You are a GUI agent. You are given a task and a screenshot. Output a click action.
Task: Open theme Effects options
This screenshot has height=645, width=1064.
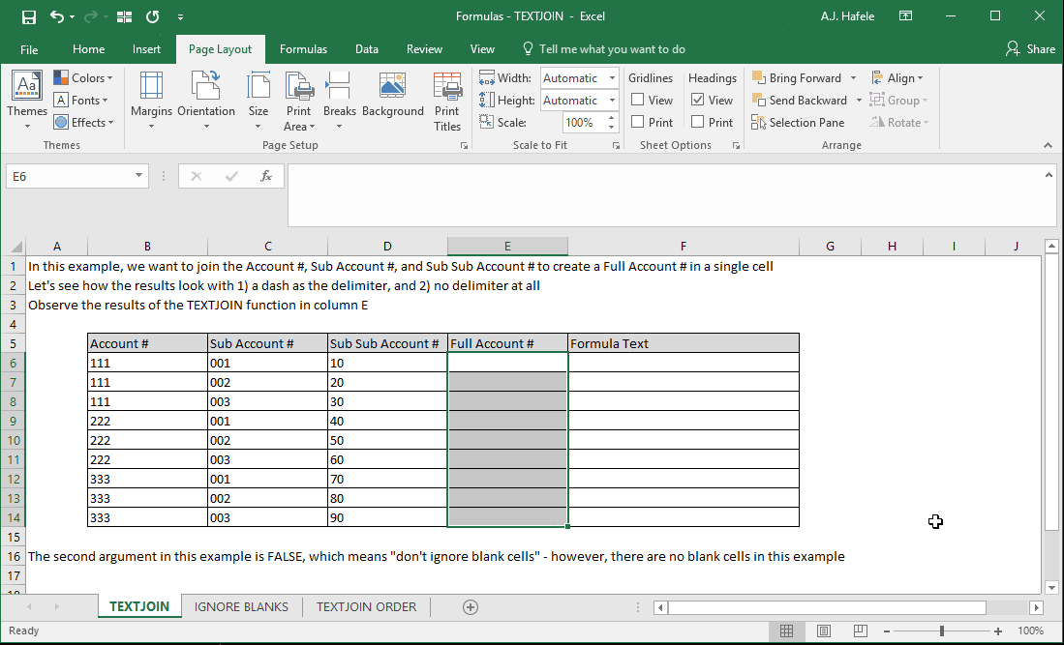(x=83, y=123)
